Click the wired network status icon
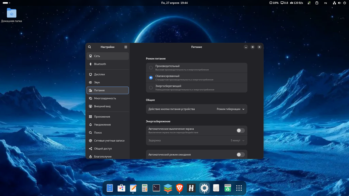349x196 pixels. (x=334, y=3)
